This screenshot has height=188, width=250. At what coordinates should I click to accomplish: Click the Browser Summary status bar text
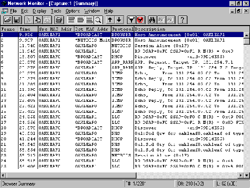[18, 183]
